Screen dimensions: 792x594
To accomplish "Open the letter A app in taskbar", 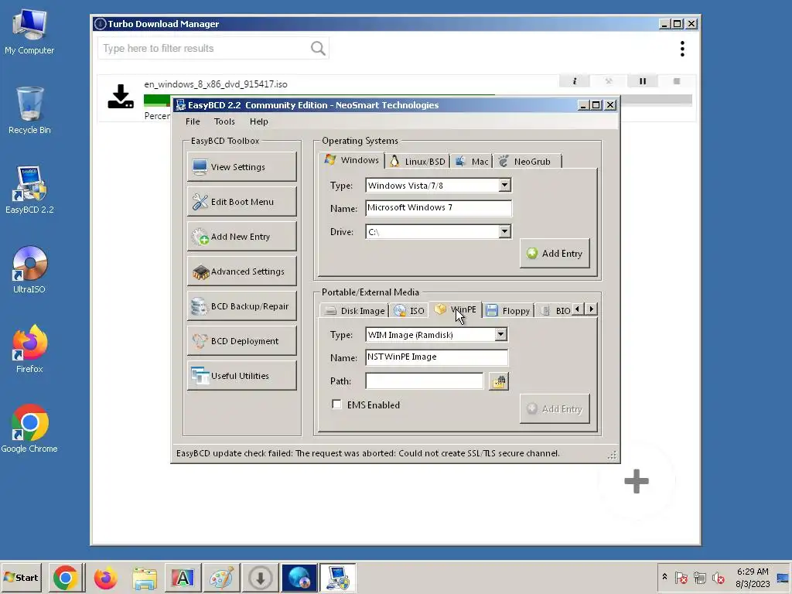I will coord(183,578).
